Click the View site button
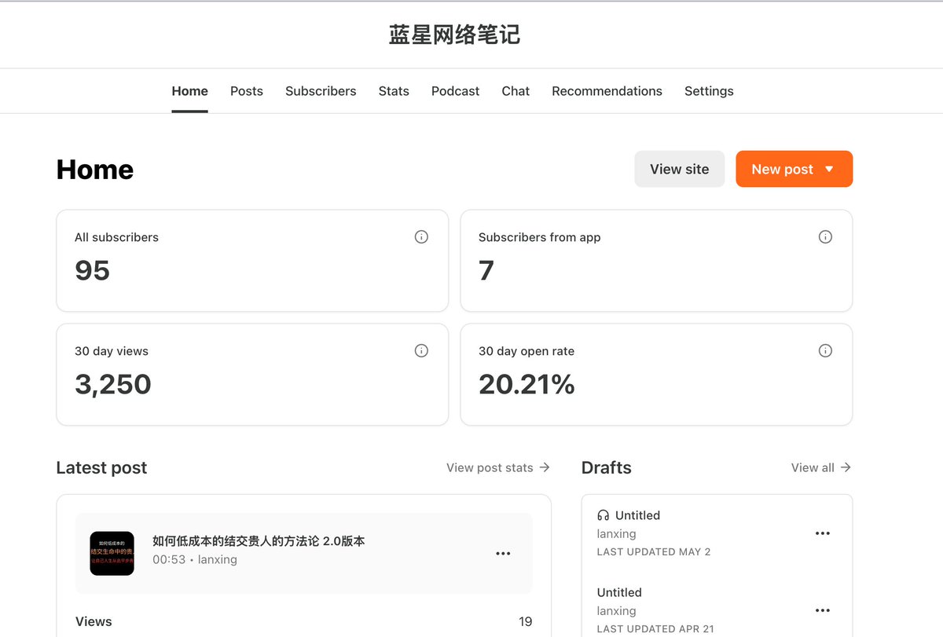Screen dimensions: 943x637 [679, 169]
